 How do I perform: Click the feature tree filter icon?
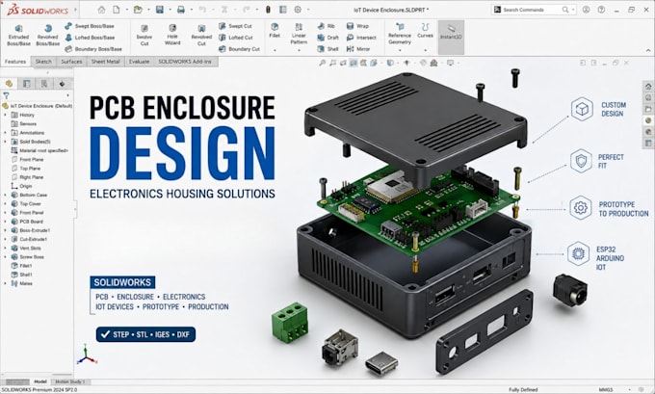(x=7, y=95)
